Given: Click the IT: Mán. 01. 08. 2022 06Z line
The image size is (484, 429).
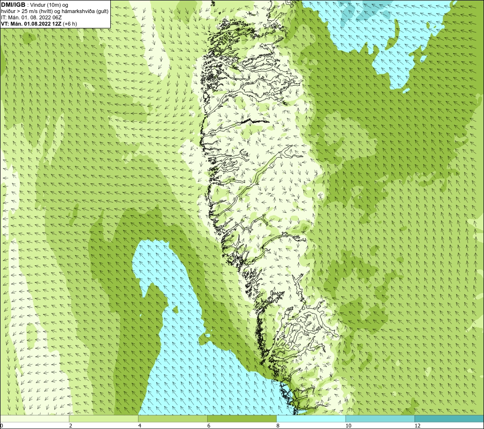Looking at the screenshot, I should tap(31, 17).
